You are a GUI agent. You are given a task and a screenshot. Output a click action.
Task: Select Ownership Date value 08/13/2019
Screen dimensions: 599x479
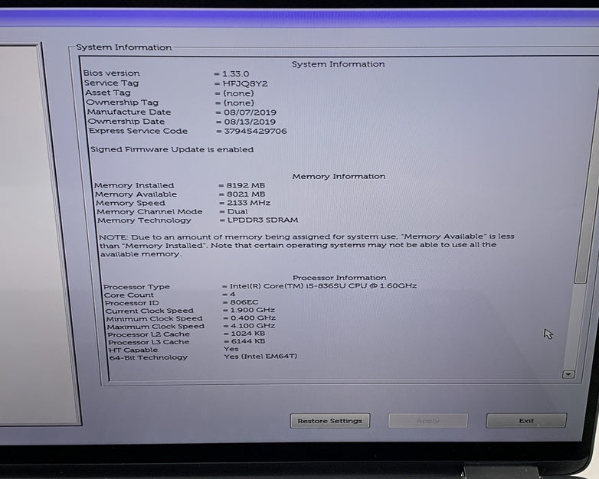[x=250, y=122]
